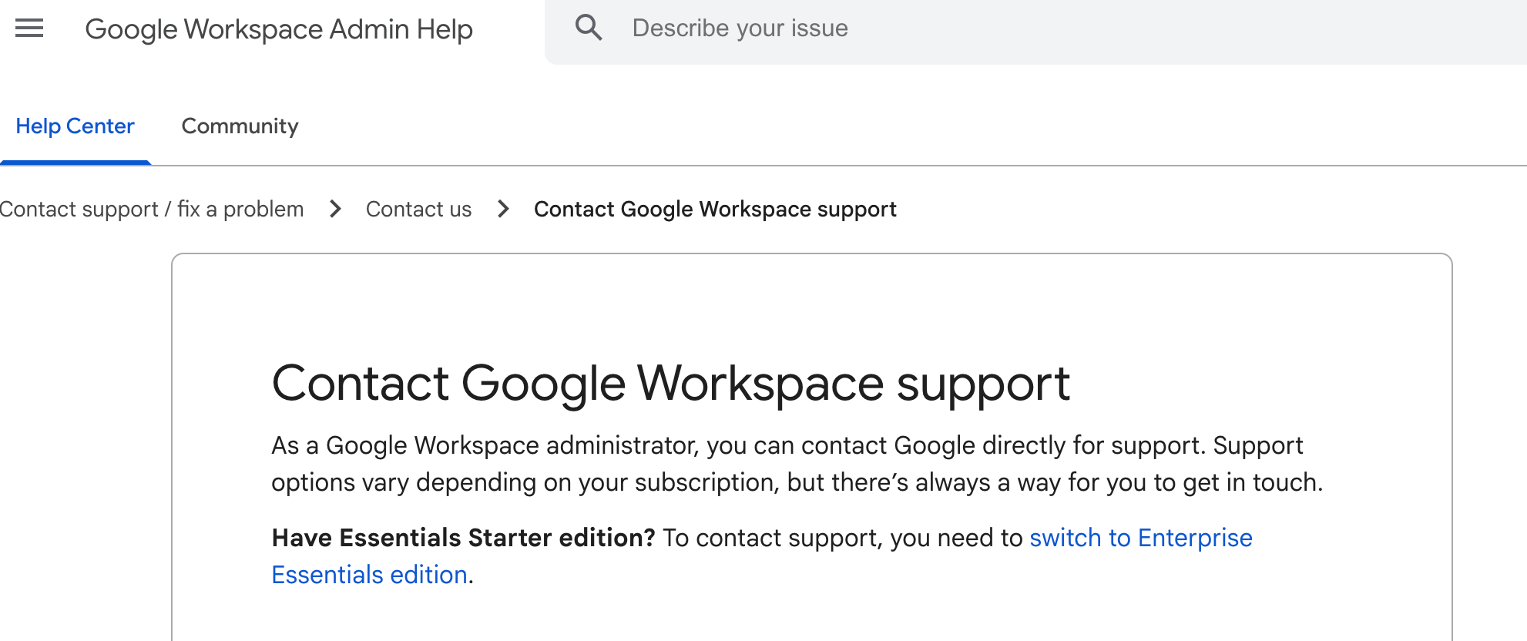Click the blue underline beneath Help Center

(75, 162)
